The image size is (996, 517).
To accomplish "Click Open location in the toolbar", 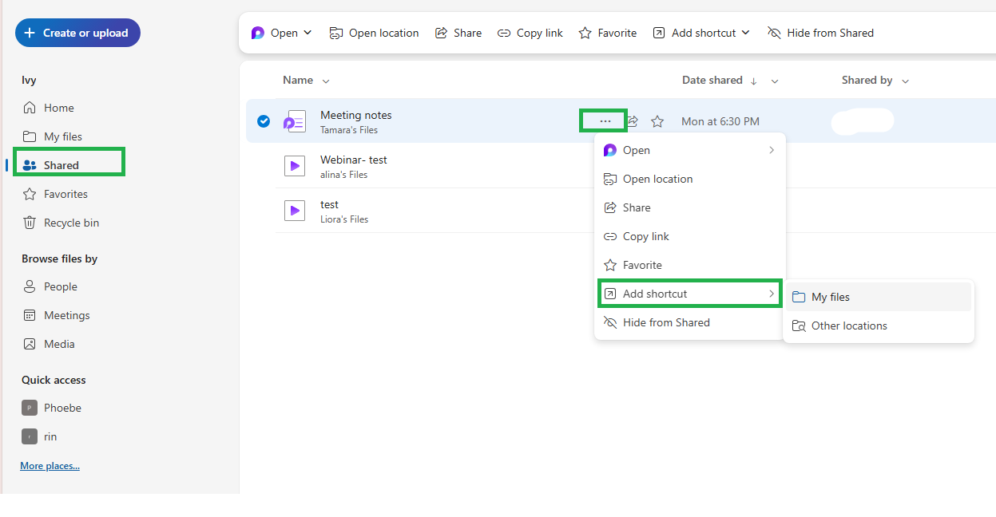I will pyautogui.click(x=375, y=33).
